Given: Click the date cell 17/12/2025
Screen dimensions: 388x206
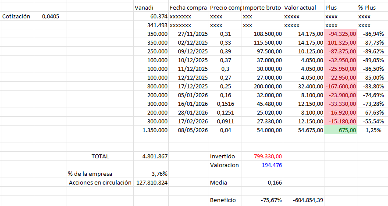Looking at the screenshot, I should click(189, 87).
